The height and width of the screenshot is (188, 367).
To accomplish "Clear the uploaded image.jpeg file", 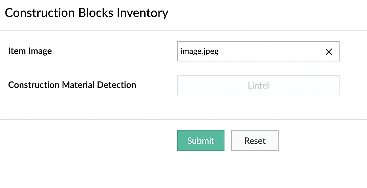I will click(x=328, y=52).
